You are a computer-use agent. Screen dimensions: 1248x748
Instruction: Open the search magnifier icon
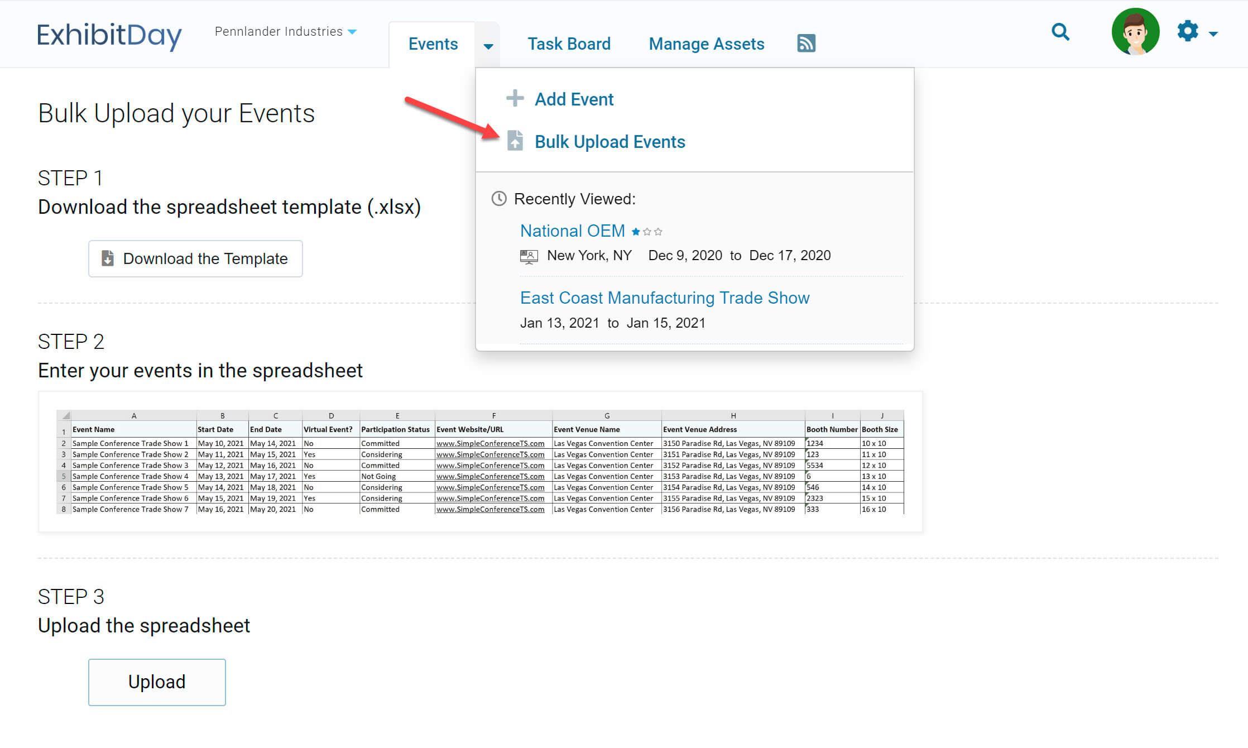(1060, 33)
